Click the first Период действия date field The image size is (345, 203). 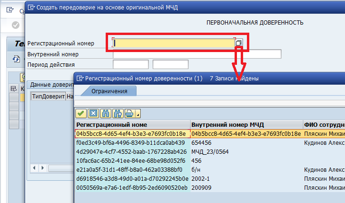coord(131,64)
